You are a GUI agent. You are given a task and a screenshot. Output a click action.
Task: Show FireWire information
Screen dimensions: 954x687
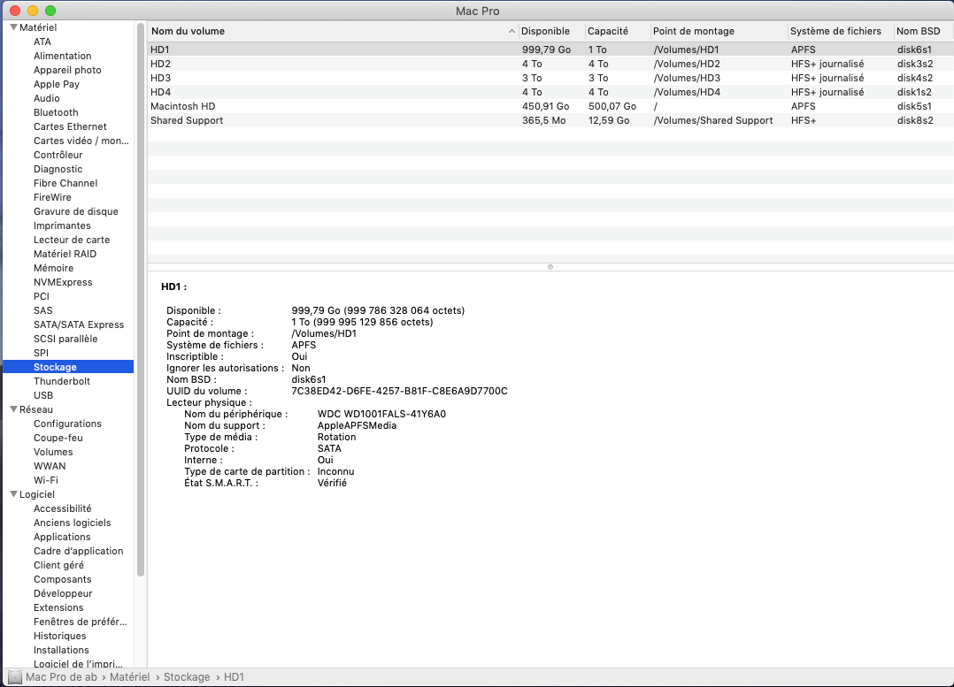click(x=52, y=197)
